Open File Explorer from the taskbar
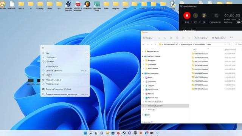Viewport: 242px width, 136px height. [x=107, y=133]
